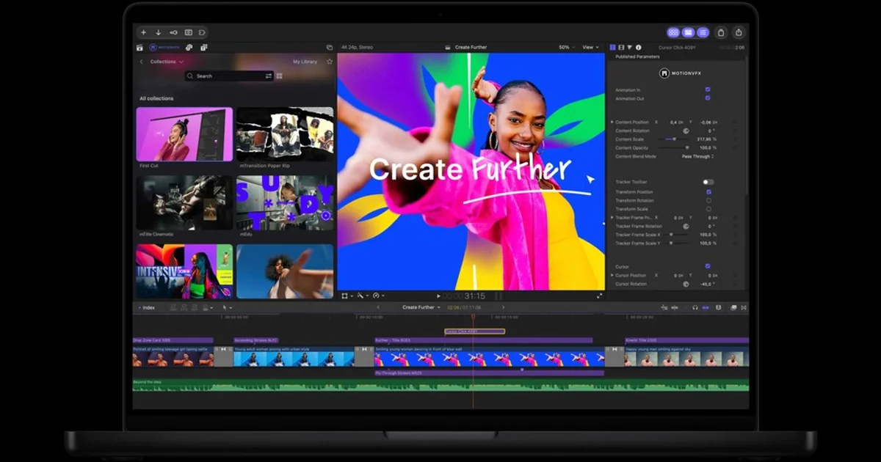881x462 pixels.
Task: Open the Keyword editor key icon
Action: [173, 32]
